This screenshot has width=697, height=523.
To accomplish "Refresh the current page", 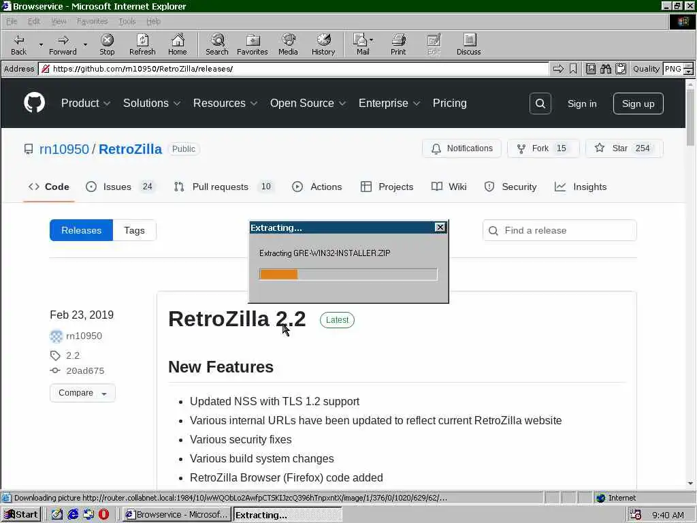I will (x=142, y=44).
